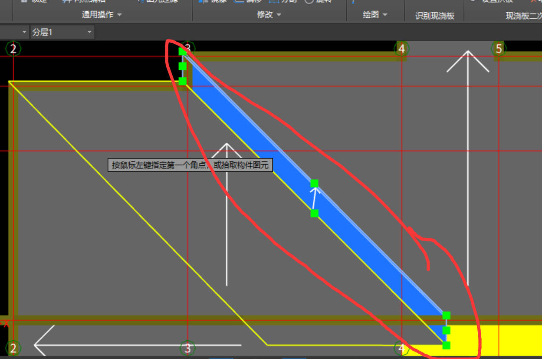Click axis bubble 5 at top of canvas
Screen dimensions: 542x359
(499, 49)
